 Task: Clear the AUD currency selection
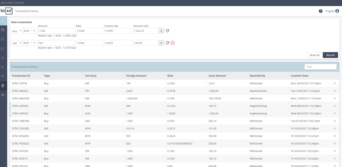click(x=31, y=31)
